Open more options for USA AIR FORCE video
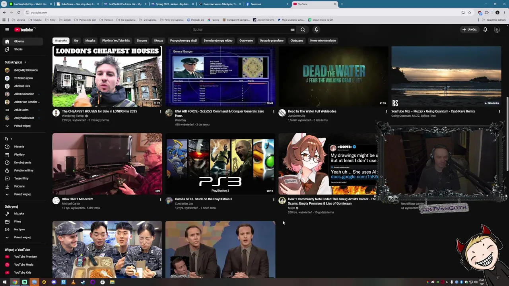The width and height of the screenshot is (509, 286). point(274,112)
